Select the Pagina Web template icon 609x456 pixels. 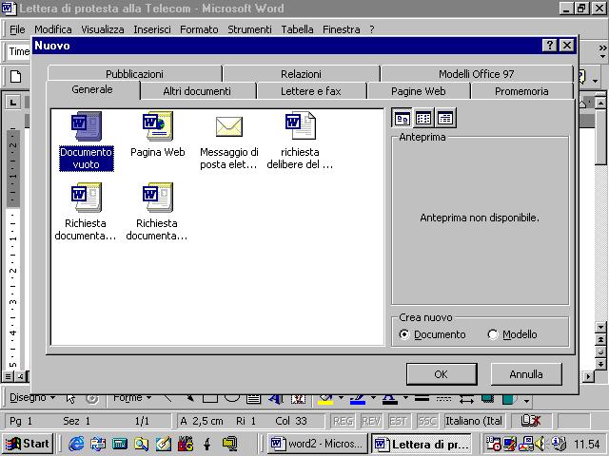(x=158, y=126)
